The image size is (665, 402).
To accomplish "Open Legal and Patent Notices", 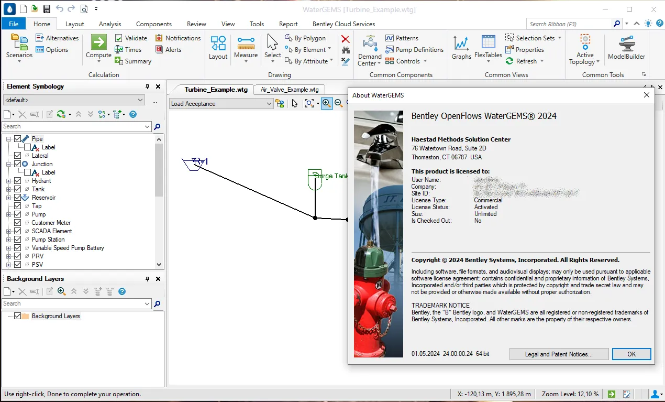I will pos(559,354).
